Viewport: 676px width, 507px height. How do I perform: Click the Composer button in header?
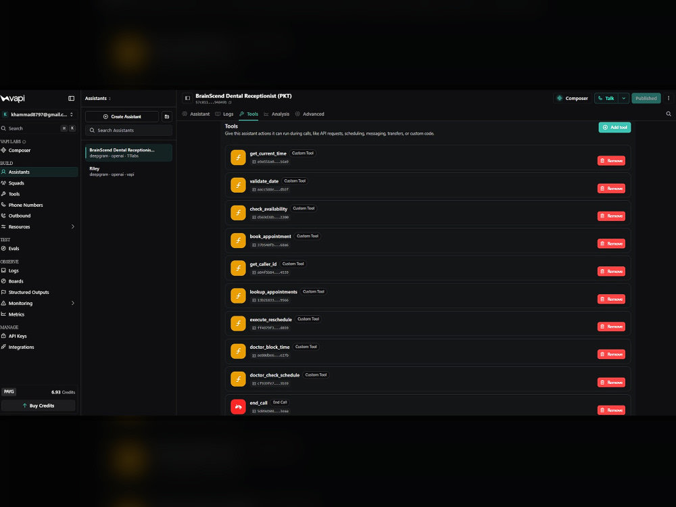click(573, 98)
